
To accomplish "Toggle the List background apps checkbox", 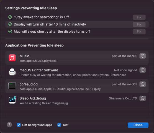I will click(19, 125).
